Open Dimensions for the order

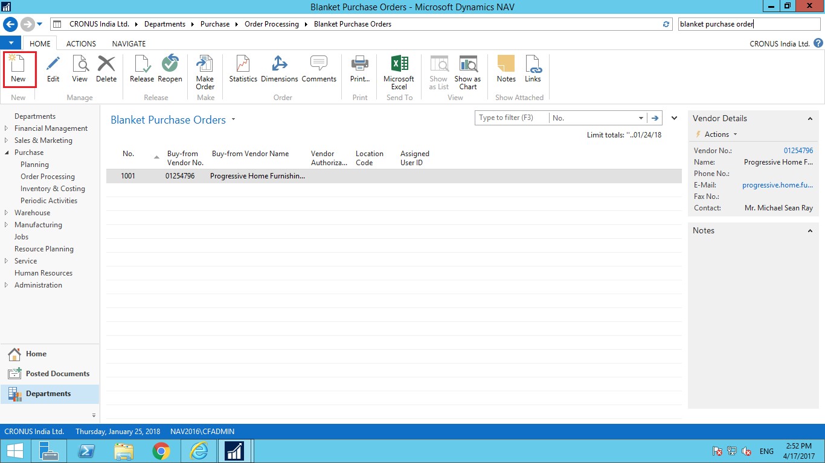tap(280, 69)
